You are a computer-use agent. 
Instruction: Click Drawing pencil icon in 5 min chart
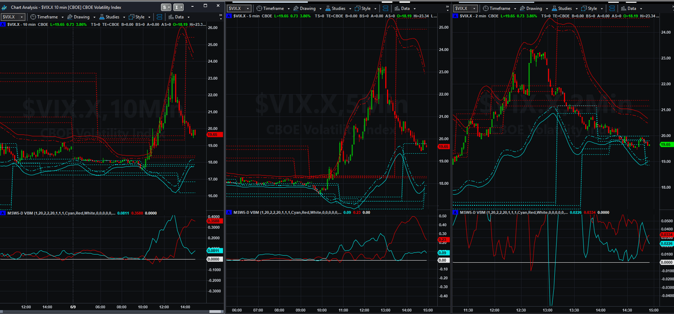295,8
